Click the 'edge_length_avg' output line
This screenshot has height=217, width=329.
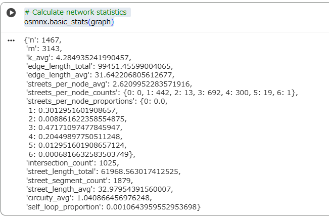(100, 75)
